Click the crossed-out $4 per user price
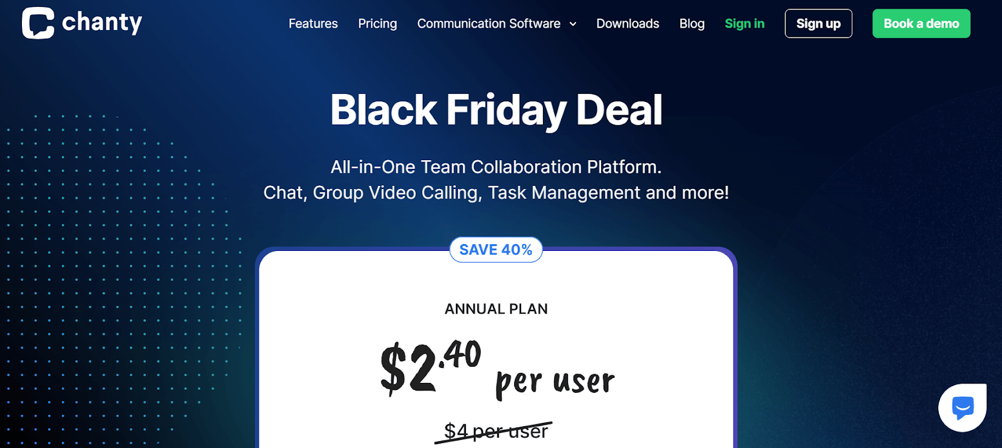This screenshot has width=1002, height=448. pos(495,431)
